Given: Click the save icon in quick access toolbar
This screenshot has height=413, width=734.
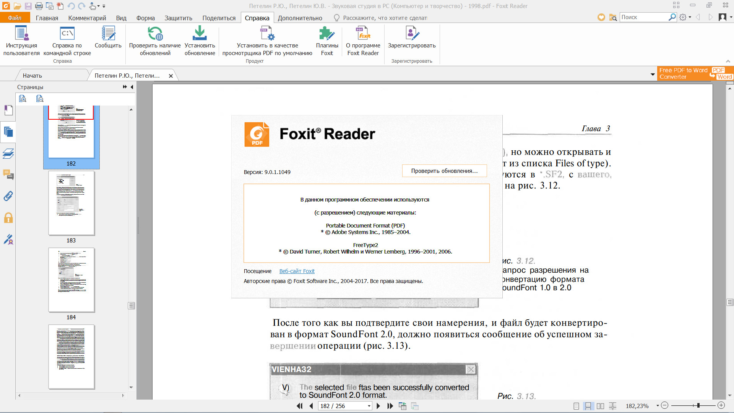Looking at the screenshot, I should point(28,6).
